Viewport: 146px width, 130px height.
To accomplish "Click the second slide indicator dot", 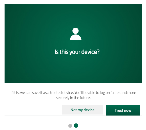I will point(76,125).
